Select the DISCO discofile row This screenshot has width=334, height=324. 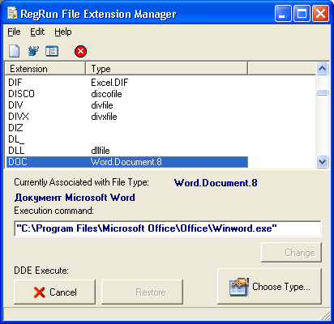[x=127, y=94]
